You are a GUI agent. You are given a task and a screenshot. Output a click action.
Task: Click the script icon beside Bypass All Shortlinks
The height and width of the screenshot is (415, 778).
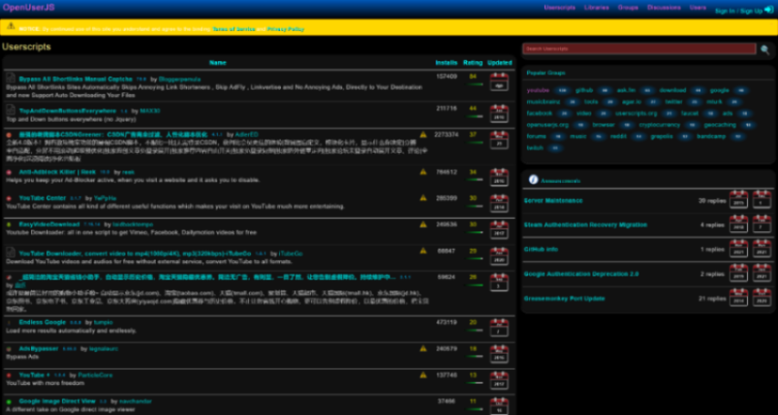(11, 78)
